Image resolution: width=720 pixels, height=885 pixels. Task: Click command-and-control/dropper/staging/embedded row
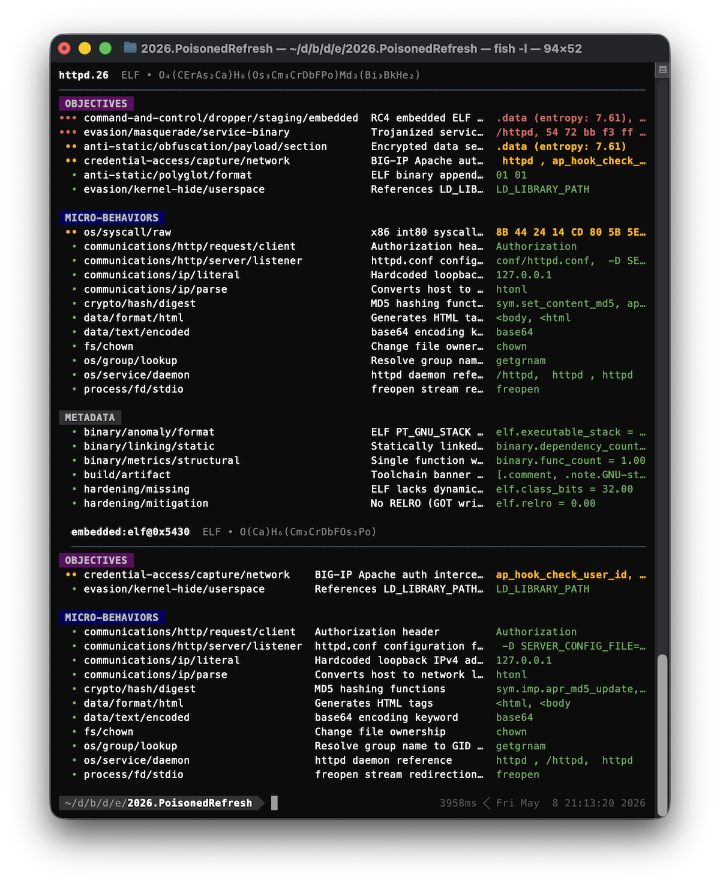[x=352, y=118]
